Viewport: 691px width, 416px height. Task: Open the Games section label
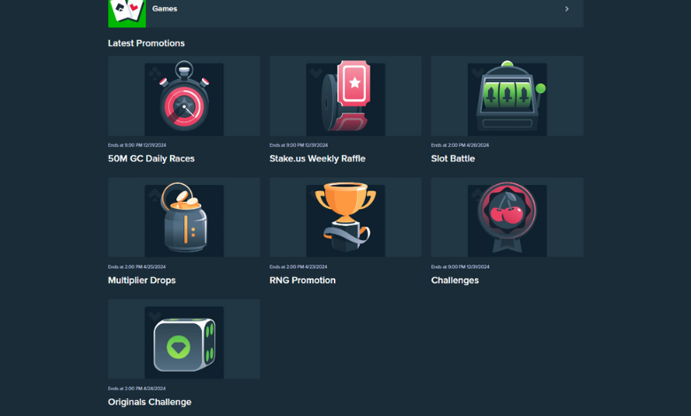[165, 9]
